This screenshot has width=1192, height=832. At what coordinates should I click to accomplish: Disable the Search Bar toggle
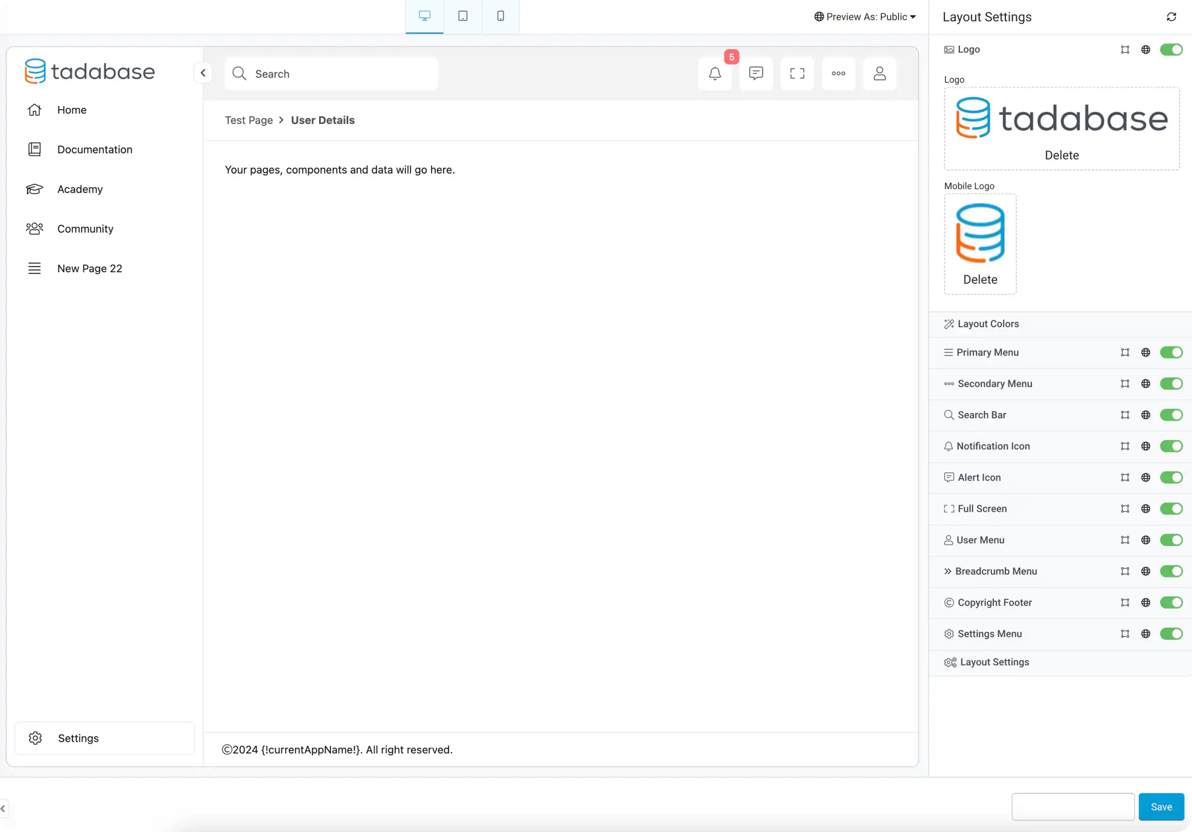click(1171, 414)
